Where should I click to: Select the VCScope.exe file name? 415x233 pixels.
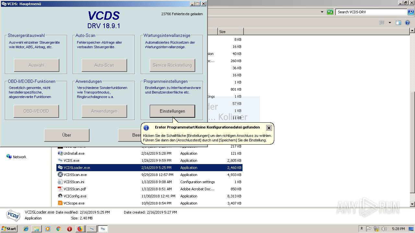[74, 203]
